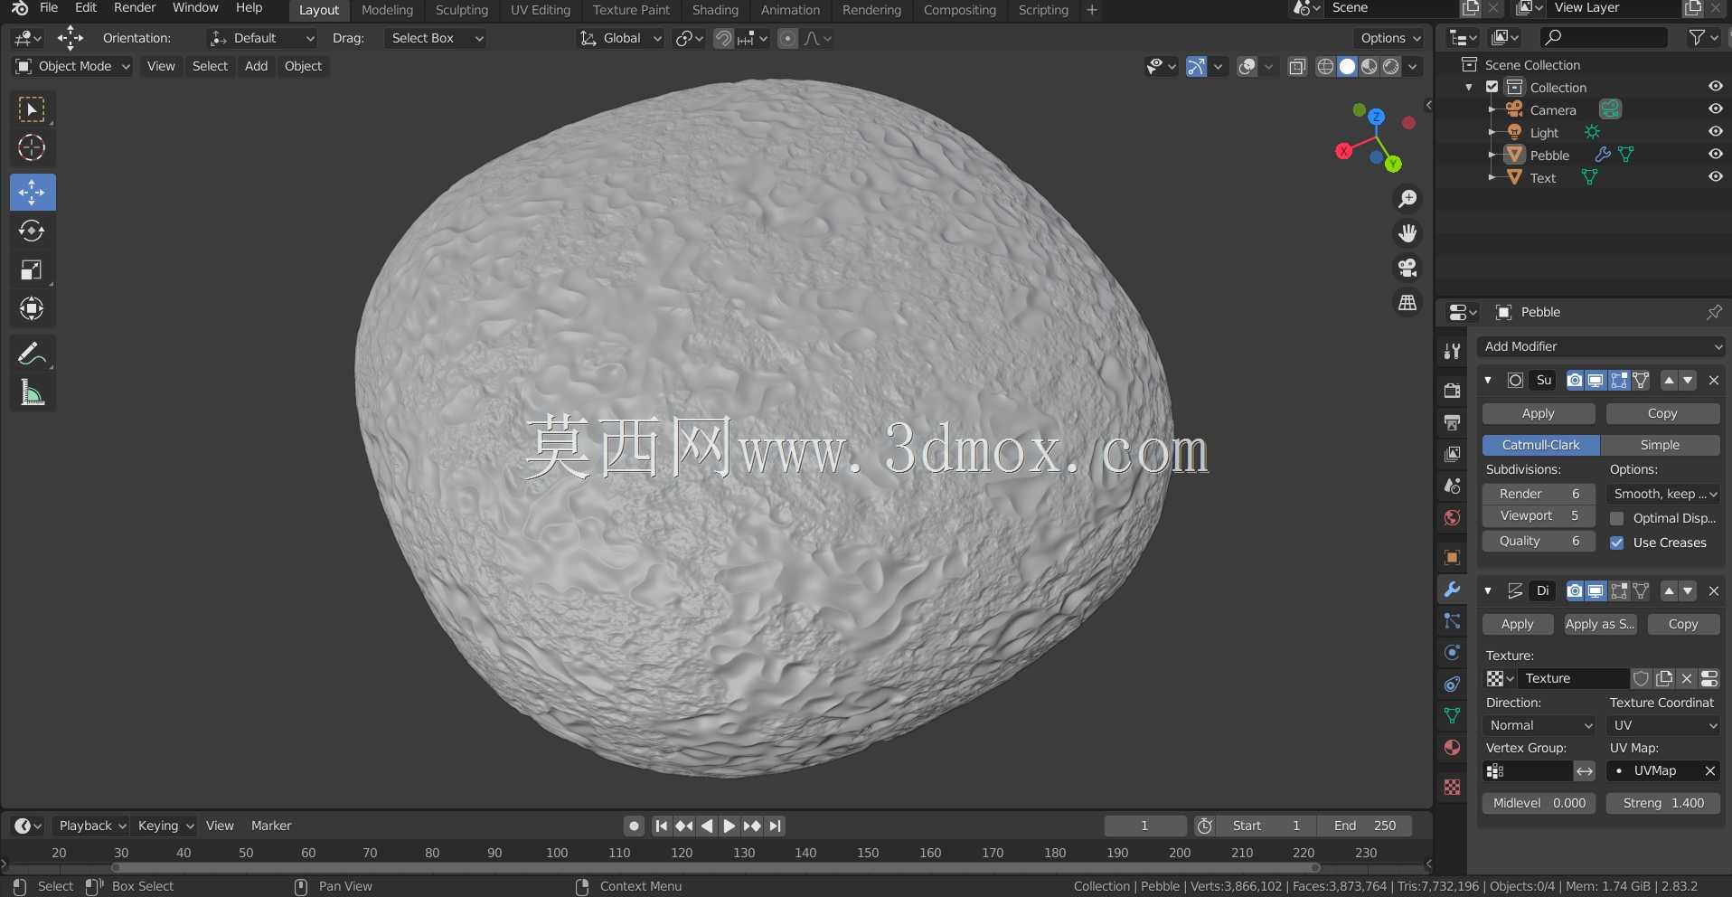This screenshot has width=1732, height=897.
Task: Open Scene properties tab
Action: point(1452,486)
